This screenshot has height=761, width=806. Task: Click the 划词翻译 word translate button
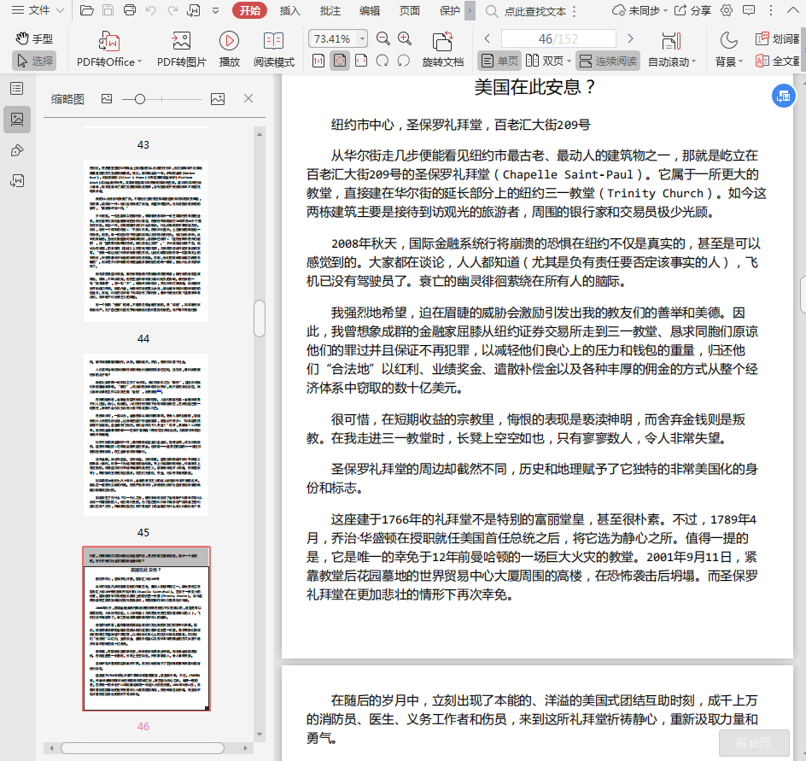point(777,38)
